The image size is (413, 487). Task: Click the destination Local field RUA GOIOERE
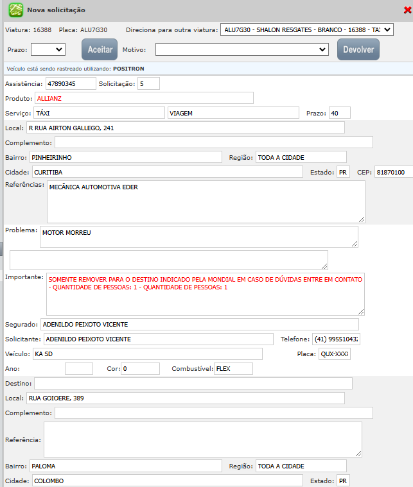click(x=186, y=398)
